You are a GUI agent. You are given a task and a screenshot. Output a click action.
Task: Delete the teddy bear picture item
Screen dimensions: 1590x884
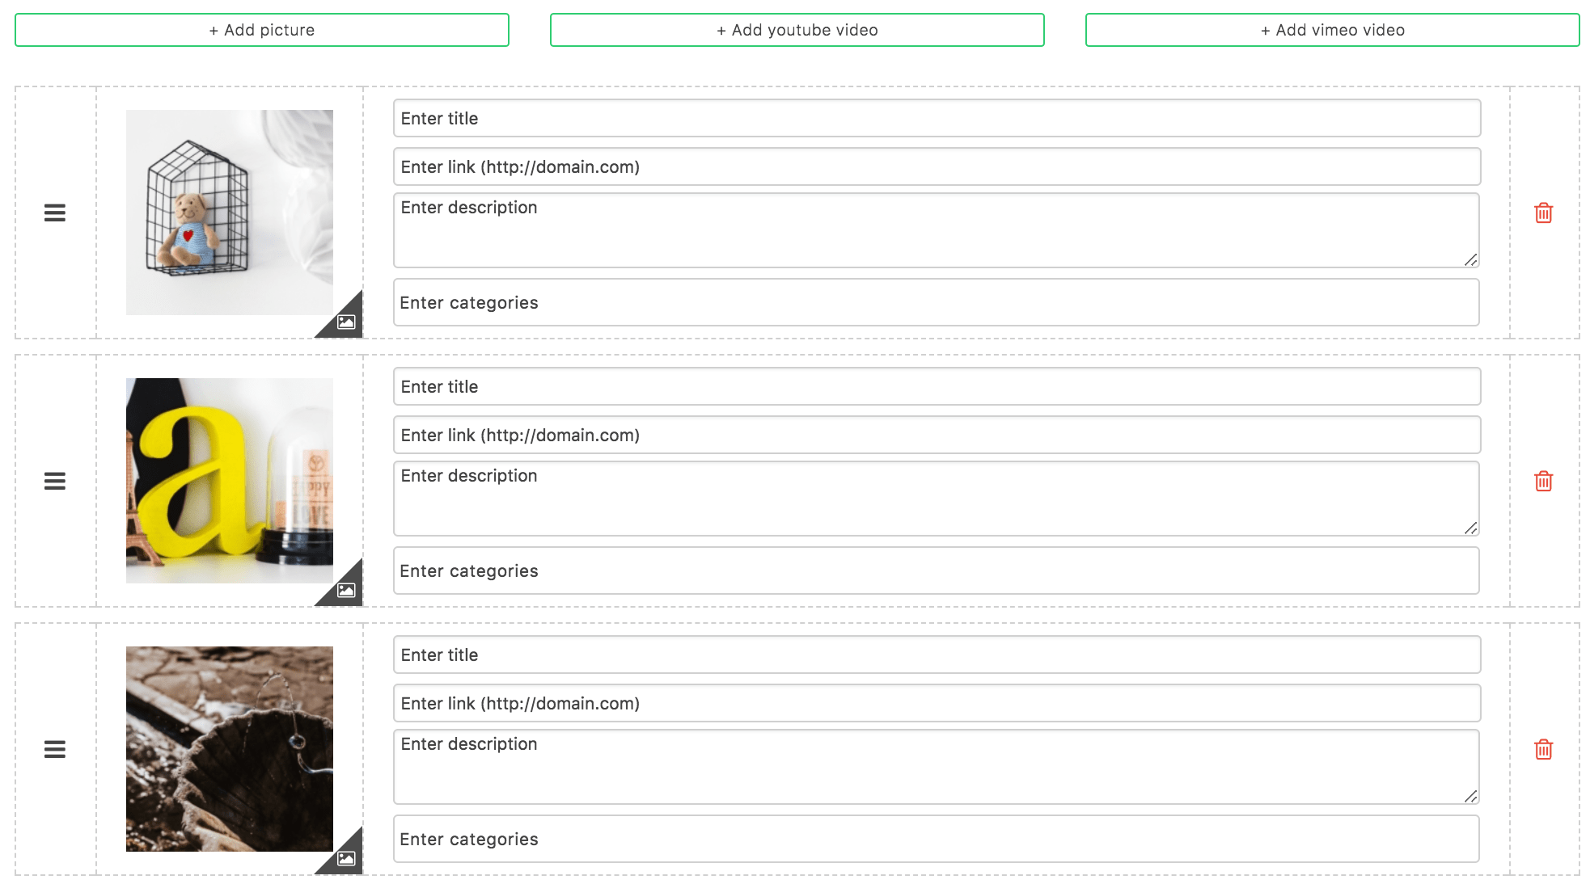tap(1543, 213)
